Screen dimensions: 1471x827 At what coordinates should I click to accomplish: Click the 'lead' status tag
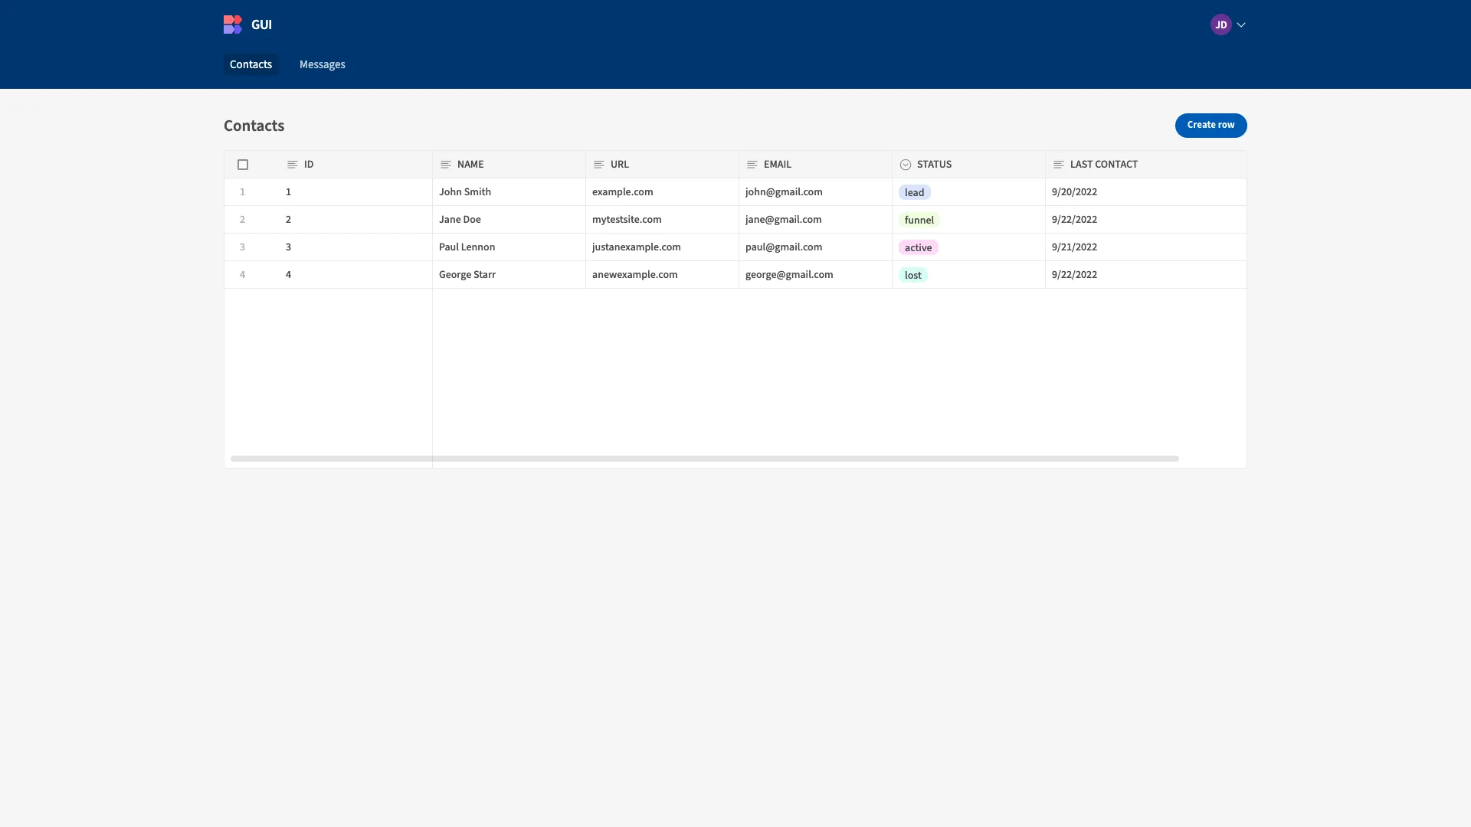coord(914,192)
